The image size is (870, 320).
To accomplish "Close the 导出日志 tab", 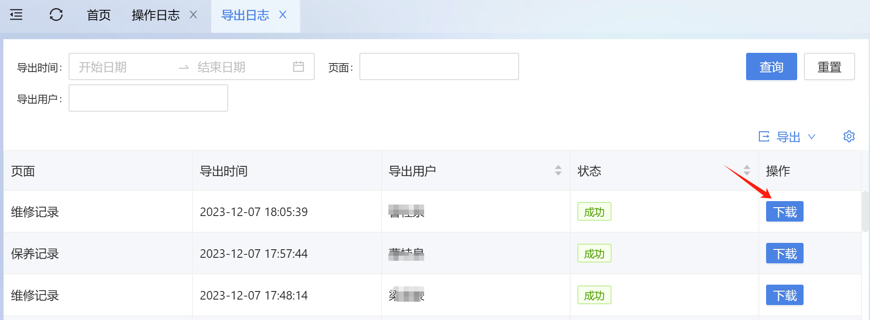I will pyautogui.click(x=283, y=15).
